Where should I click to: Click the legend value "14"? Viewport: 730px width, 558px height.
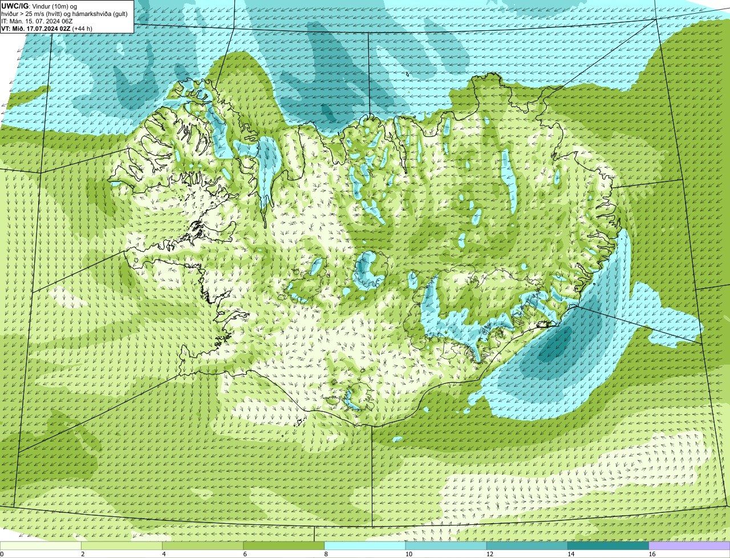pyautogui.click(x=570, y=554)
